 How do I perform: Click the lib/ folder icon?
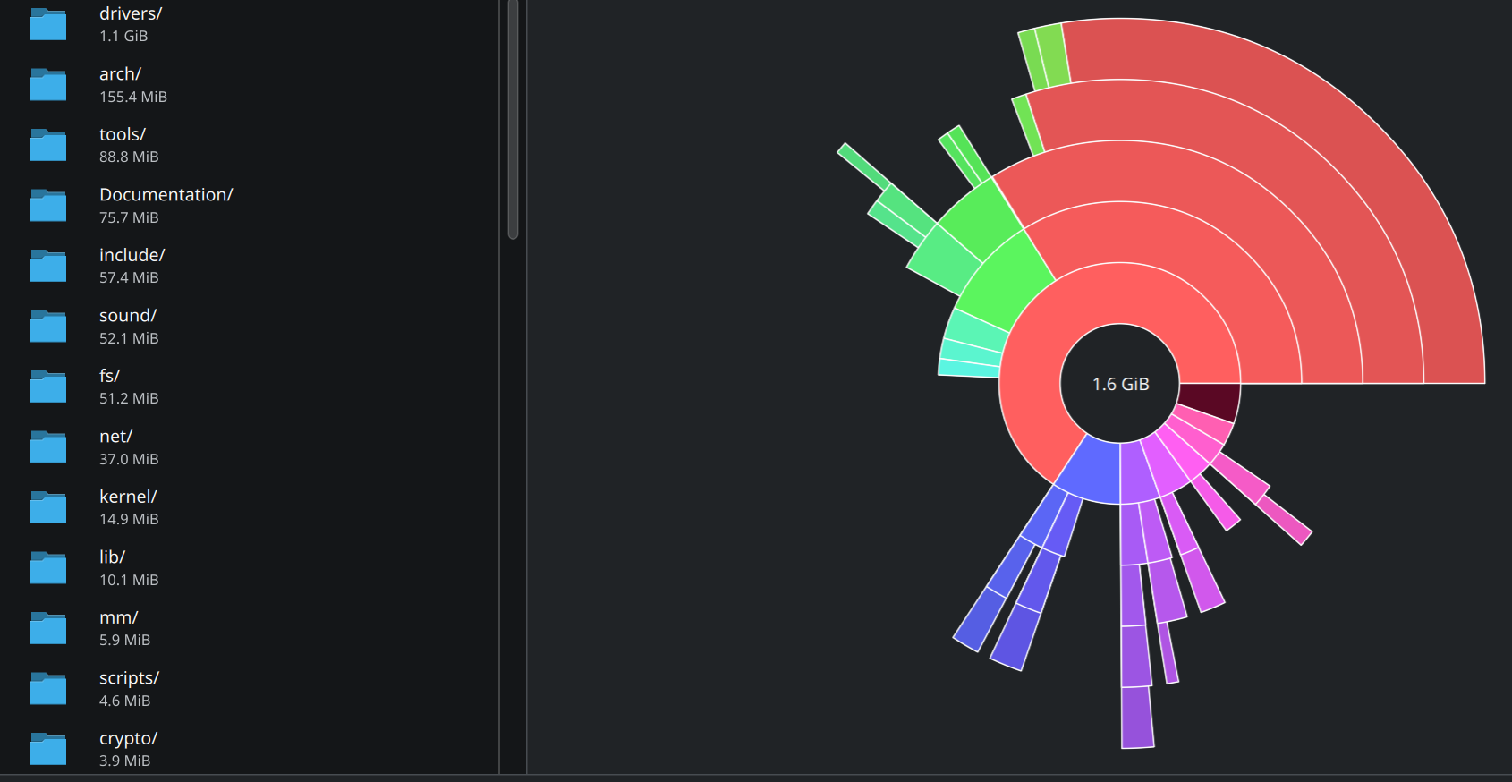48,568
